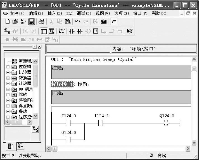
Task: Click the New network icon
Action: point(62,31)
